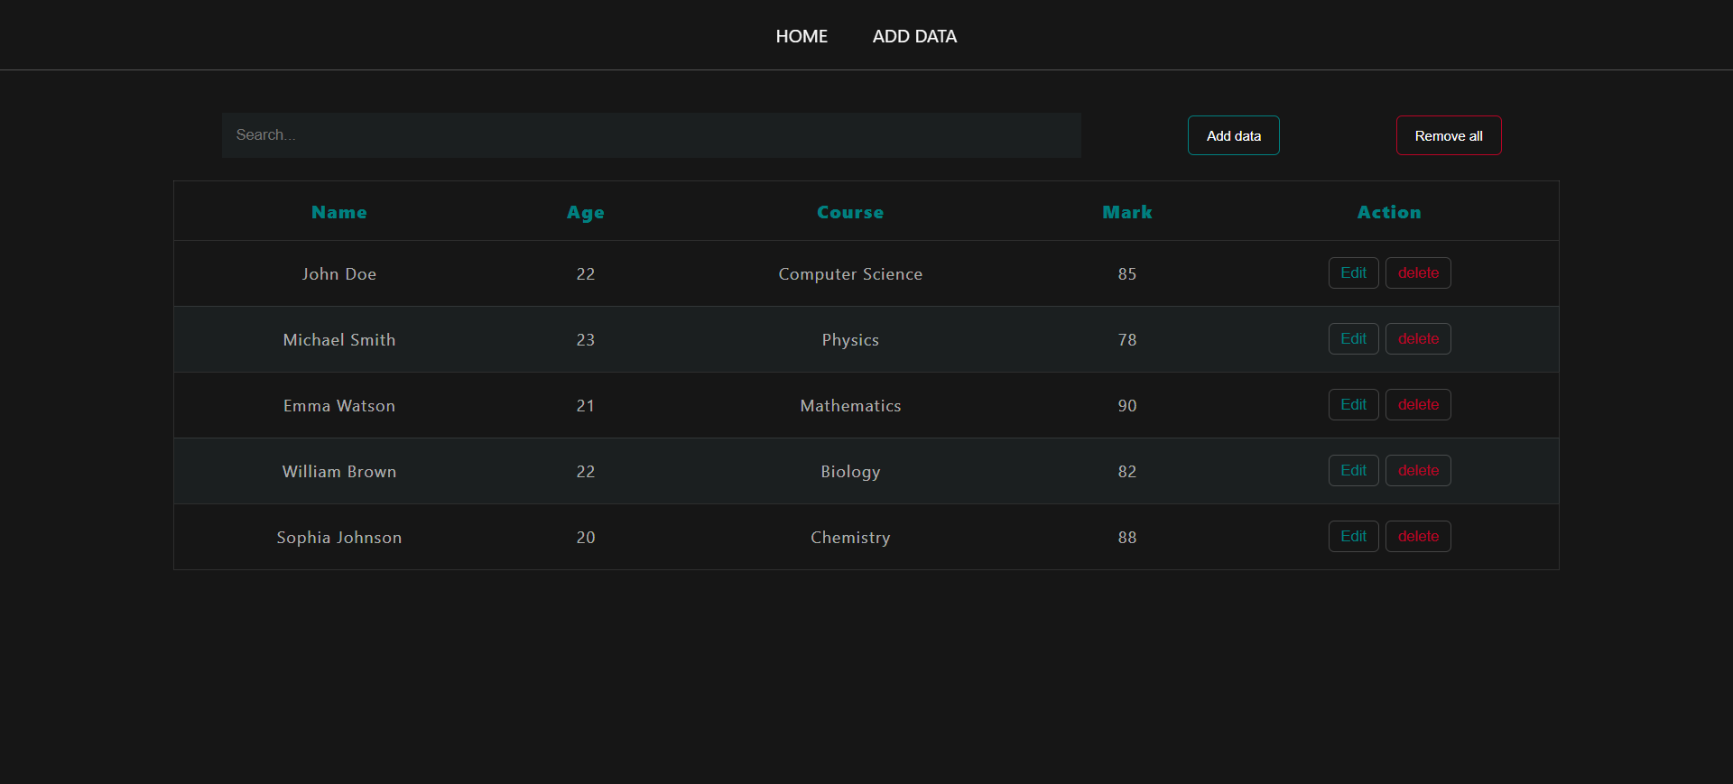This screenshot has height=784, width=1733.
Task: Edit the Michael Smith row
Action: 1353,339
